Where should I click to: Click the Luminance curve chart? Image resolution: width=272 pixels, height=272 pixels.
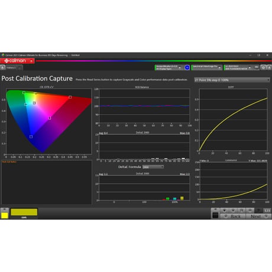233,181
